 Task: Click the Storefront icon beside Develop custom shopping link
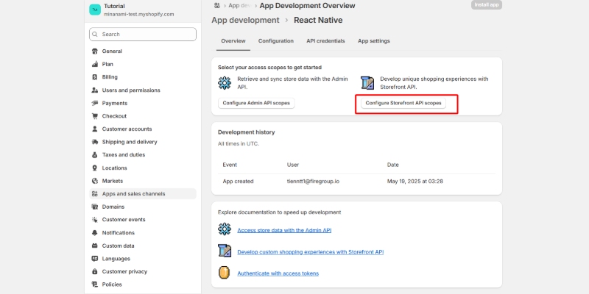point(225,251)
